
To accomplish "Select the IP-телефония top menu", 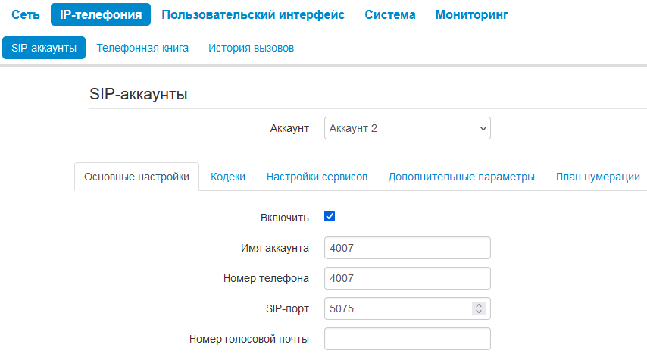I will (x=101, y=15).
